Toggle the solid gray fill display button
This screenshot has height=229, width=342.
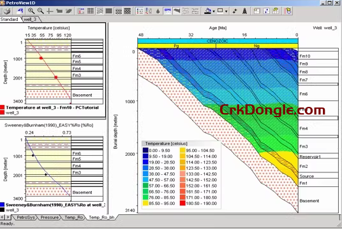tap(109, 11)
